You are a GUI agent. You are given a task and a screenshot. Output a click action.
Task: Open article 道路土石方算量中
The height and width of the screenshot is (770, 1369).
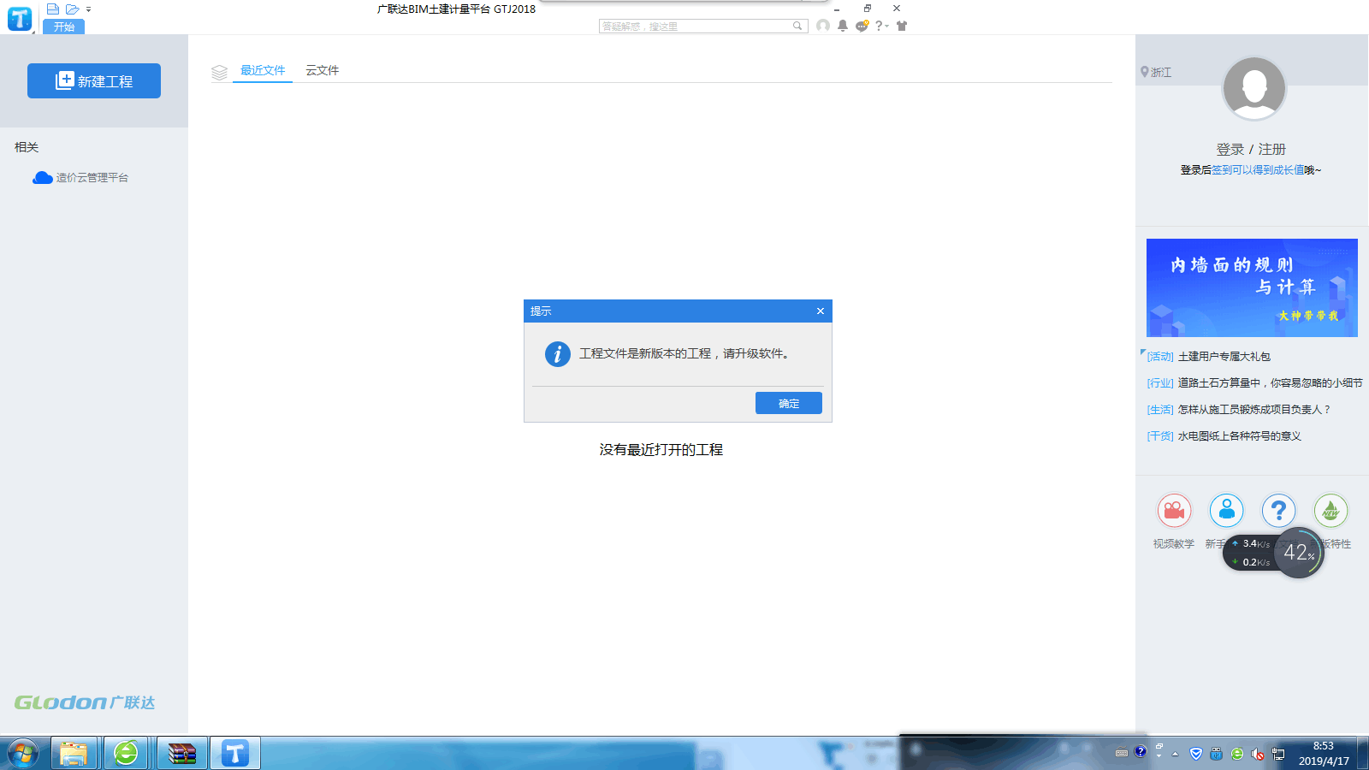tap(1270, 382)
